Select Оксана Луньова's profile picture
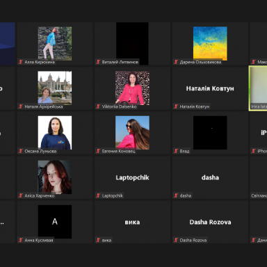Viewport: 267px width, 267px height. pyautogui.click(x=55, y=133)
